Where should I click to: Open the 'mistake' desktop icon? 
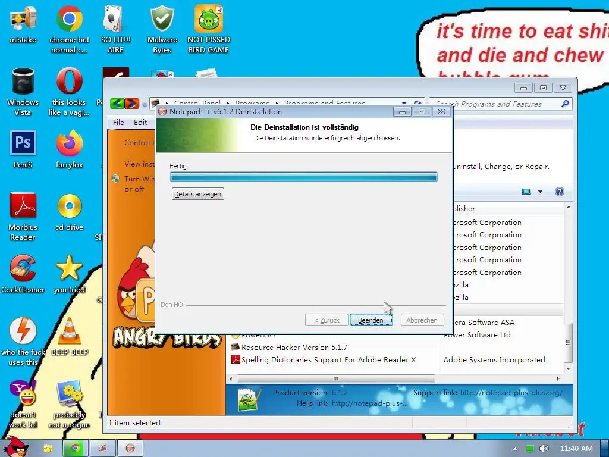click(x=23, y=24)
